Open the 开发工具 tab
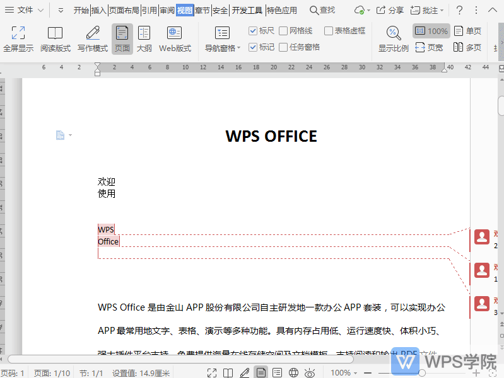 [247, 10]
